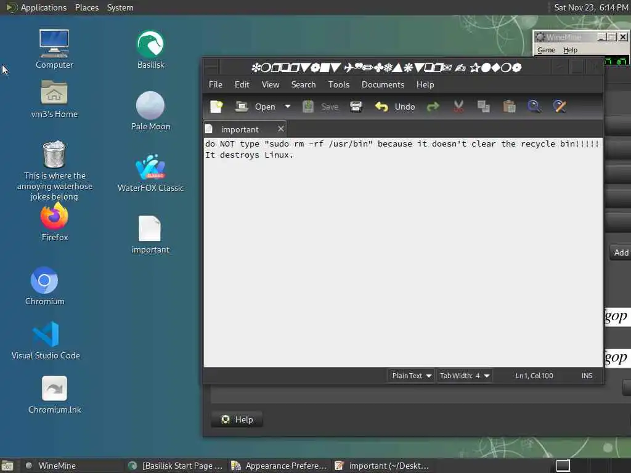Select the trash icon labeled waterhose jokes
Screen dimensions: 631x473
[x=54, y=170]
